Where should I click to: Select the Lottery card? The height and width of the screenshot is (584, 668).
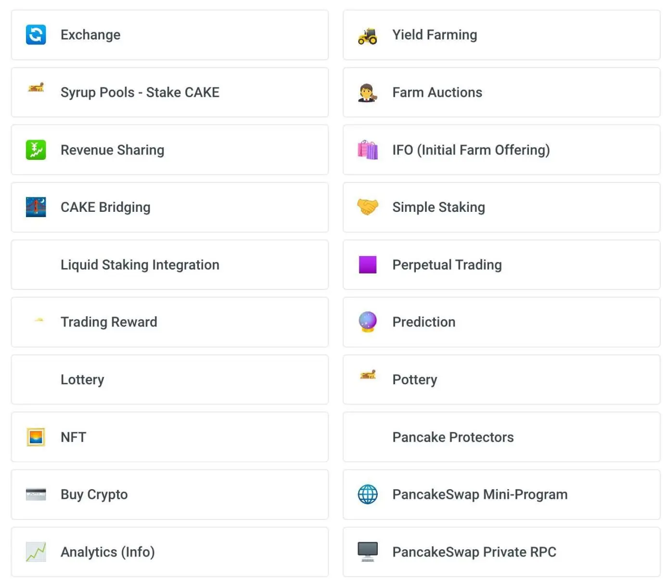click(82, 379)
